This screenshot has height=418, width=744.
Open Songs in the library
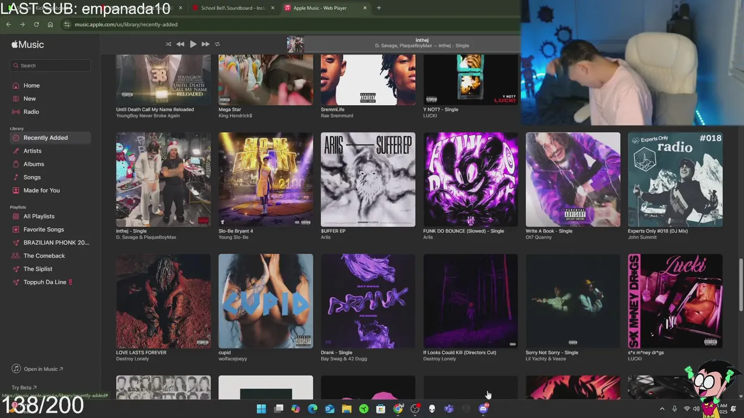[32, 177]
